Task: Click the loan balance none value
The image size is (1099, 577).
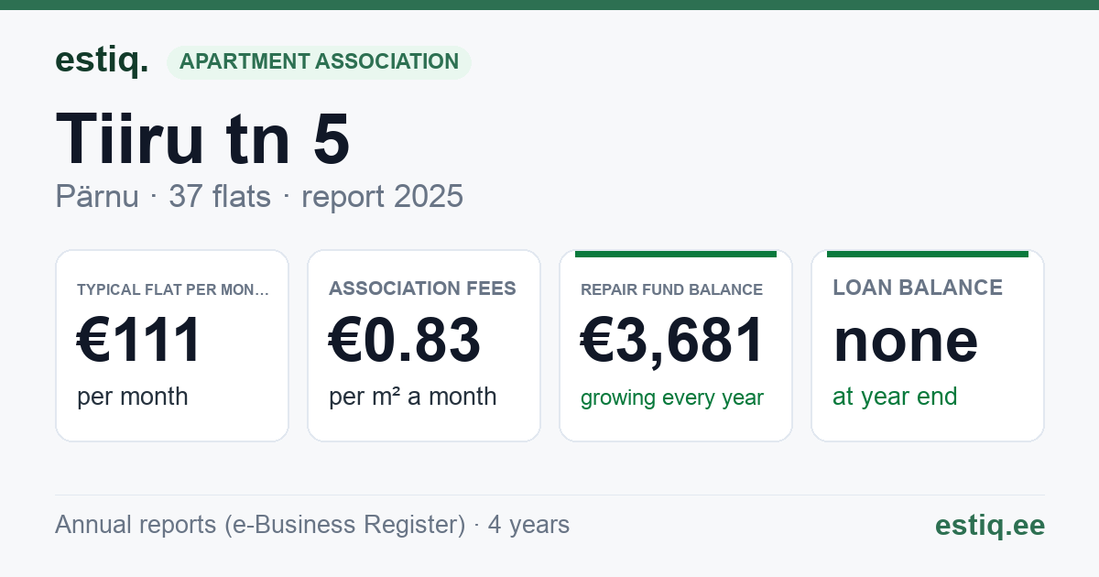Action: click(x=906, y=341)
